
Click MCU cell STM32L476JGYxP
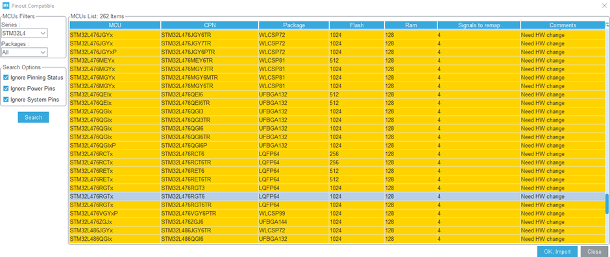tap(115, 52)
